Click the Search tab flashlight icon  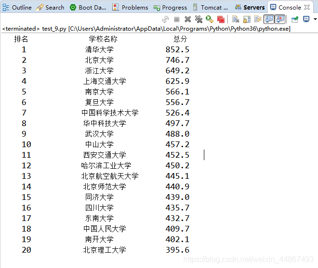39,8
